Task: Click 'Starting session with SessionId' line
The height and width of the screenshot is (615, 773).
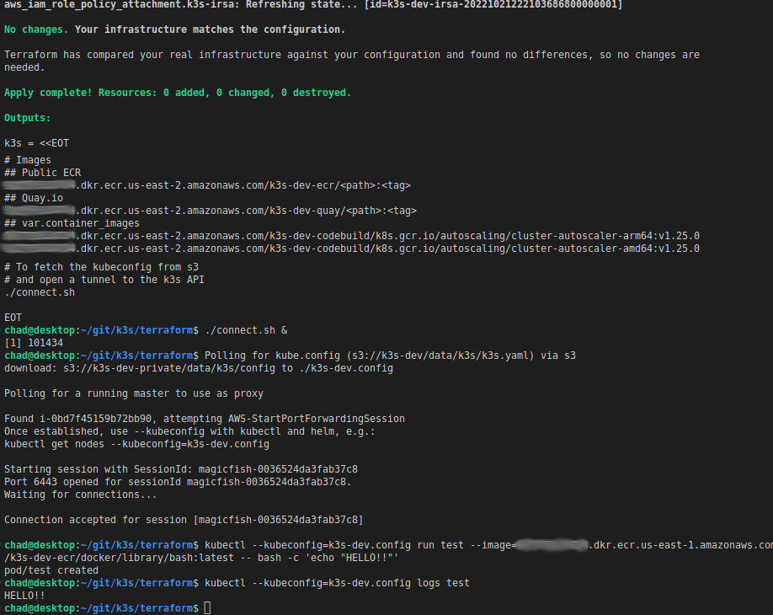Action: click(x=181, y=469)
